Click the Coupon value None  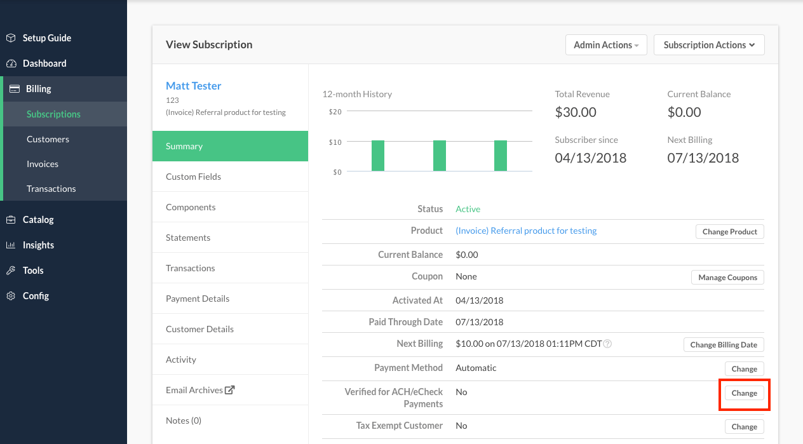coord(466,276)
